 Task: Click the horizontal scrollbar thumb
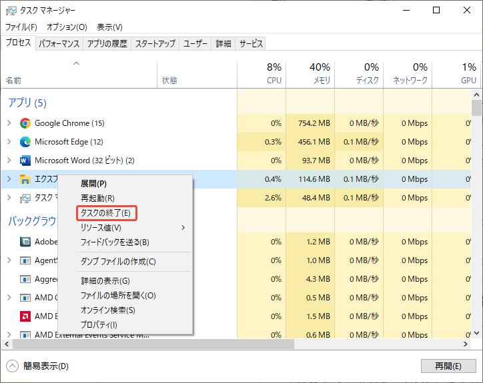(x=153, y=344)
